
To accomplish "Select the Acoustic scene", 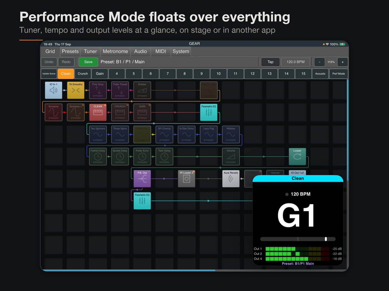I will 320,74.
